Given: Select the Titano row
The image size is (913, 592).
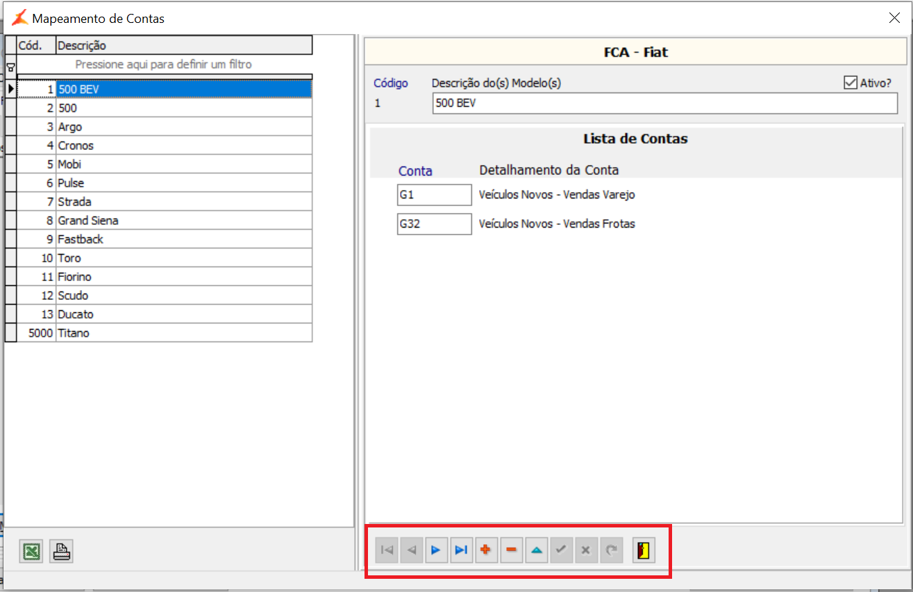Looking at the screenshot, I should pos(165,333).
